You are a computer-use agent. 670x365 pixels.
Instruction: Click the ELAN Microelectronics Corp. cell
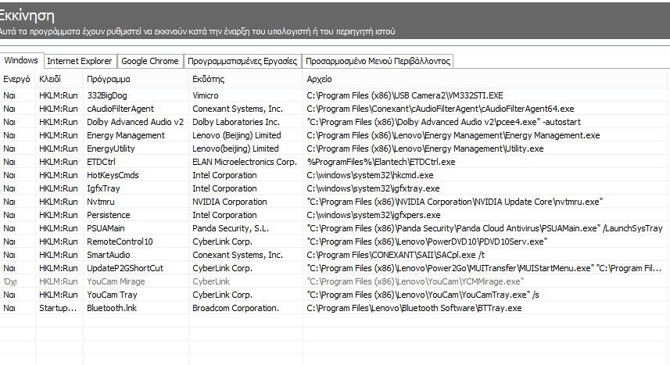coord(245,162)
